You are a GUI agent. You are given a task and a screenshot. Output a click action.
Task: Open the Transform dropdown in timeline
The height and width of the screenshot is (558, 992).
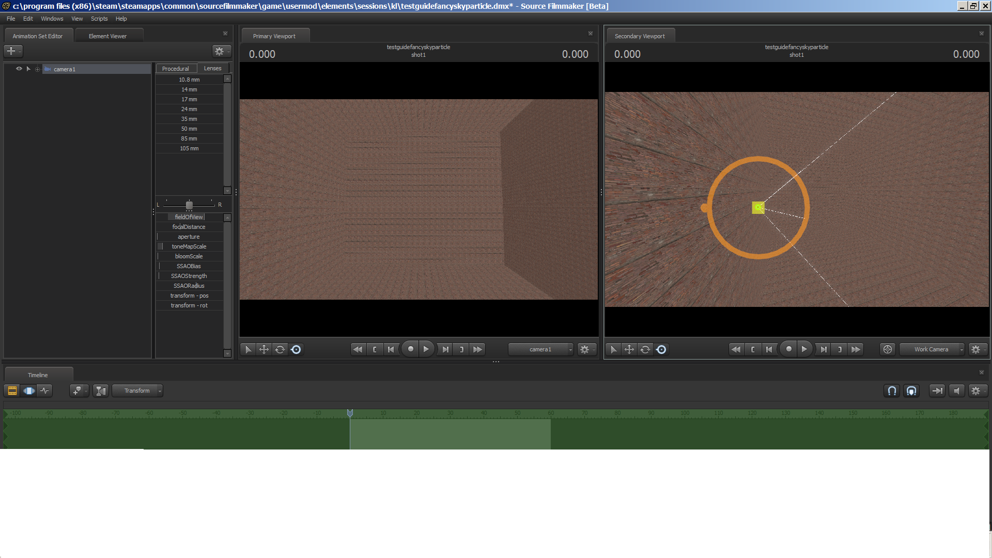point(137,391)
